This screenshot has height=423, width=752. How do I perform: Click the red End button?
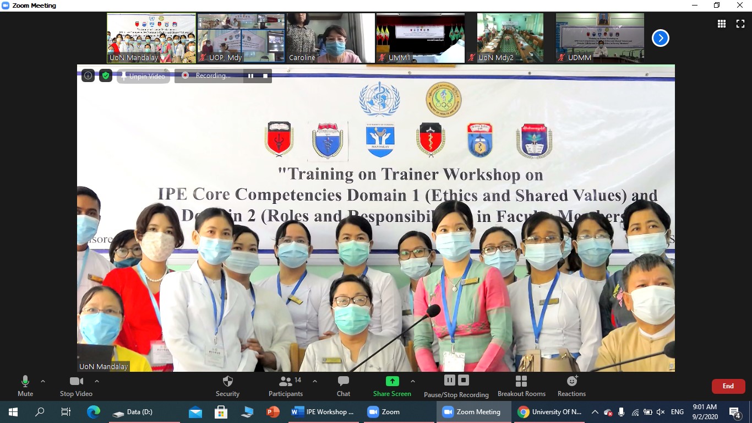[x=728, y=386]
